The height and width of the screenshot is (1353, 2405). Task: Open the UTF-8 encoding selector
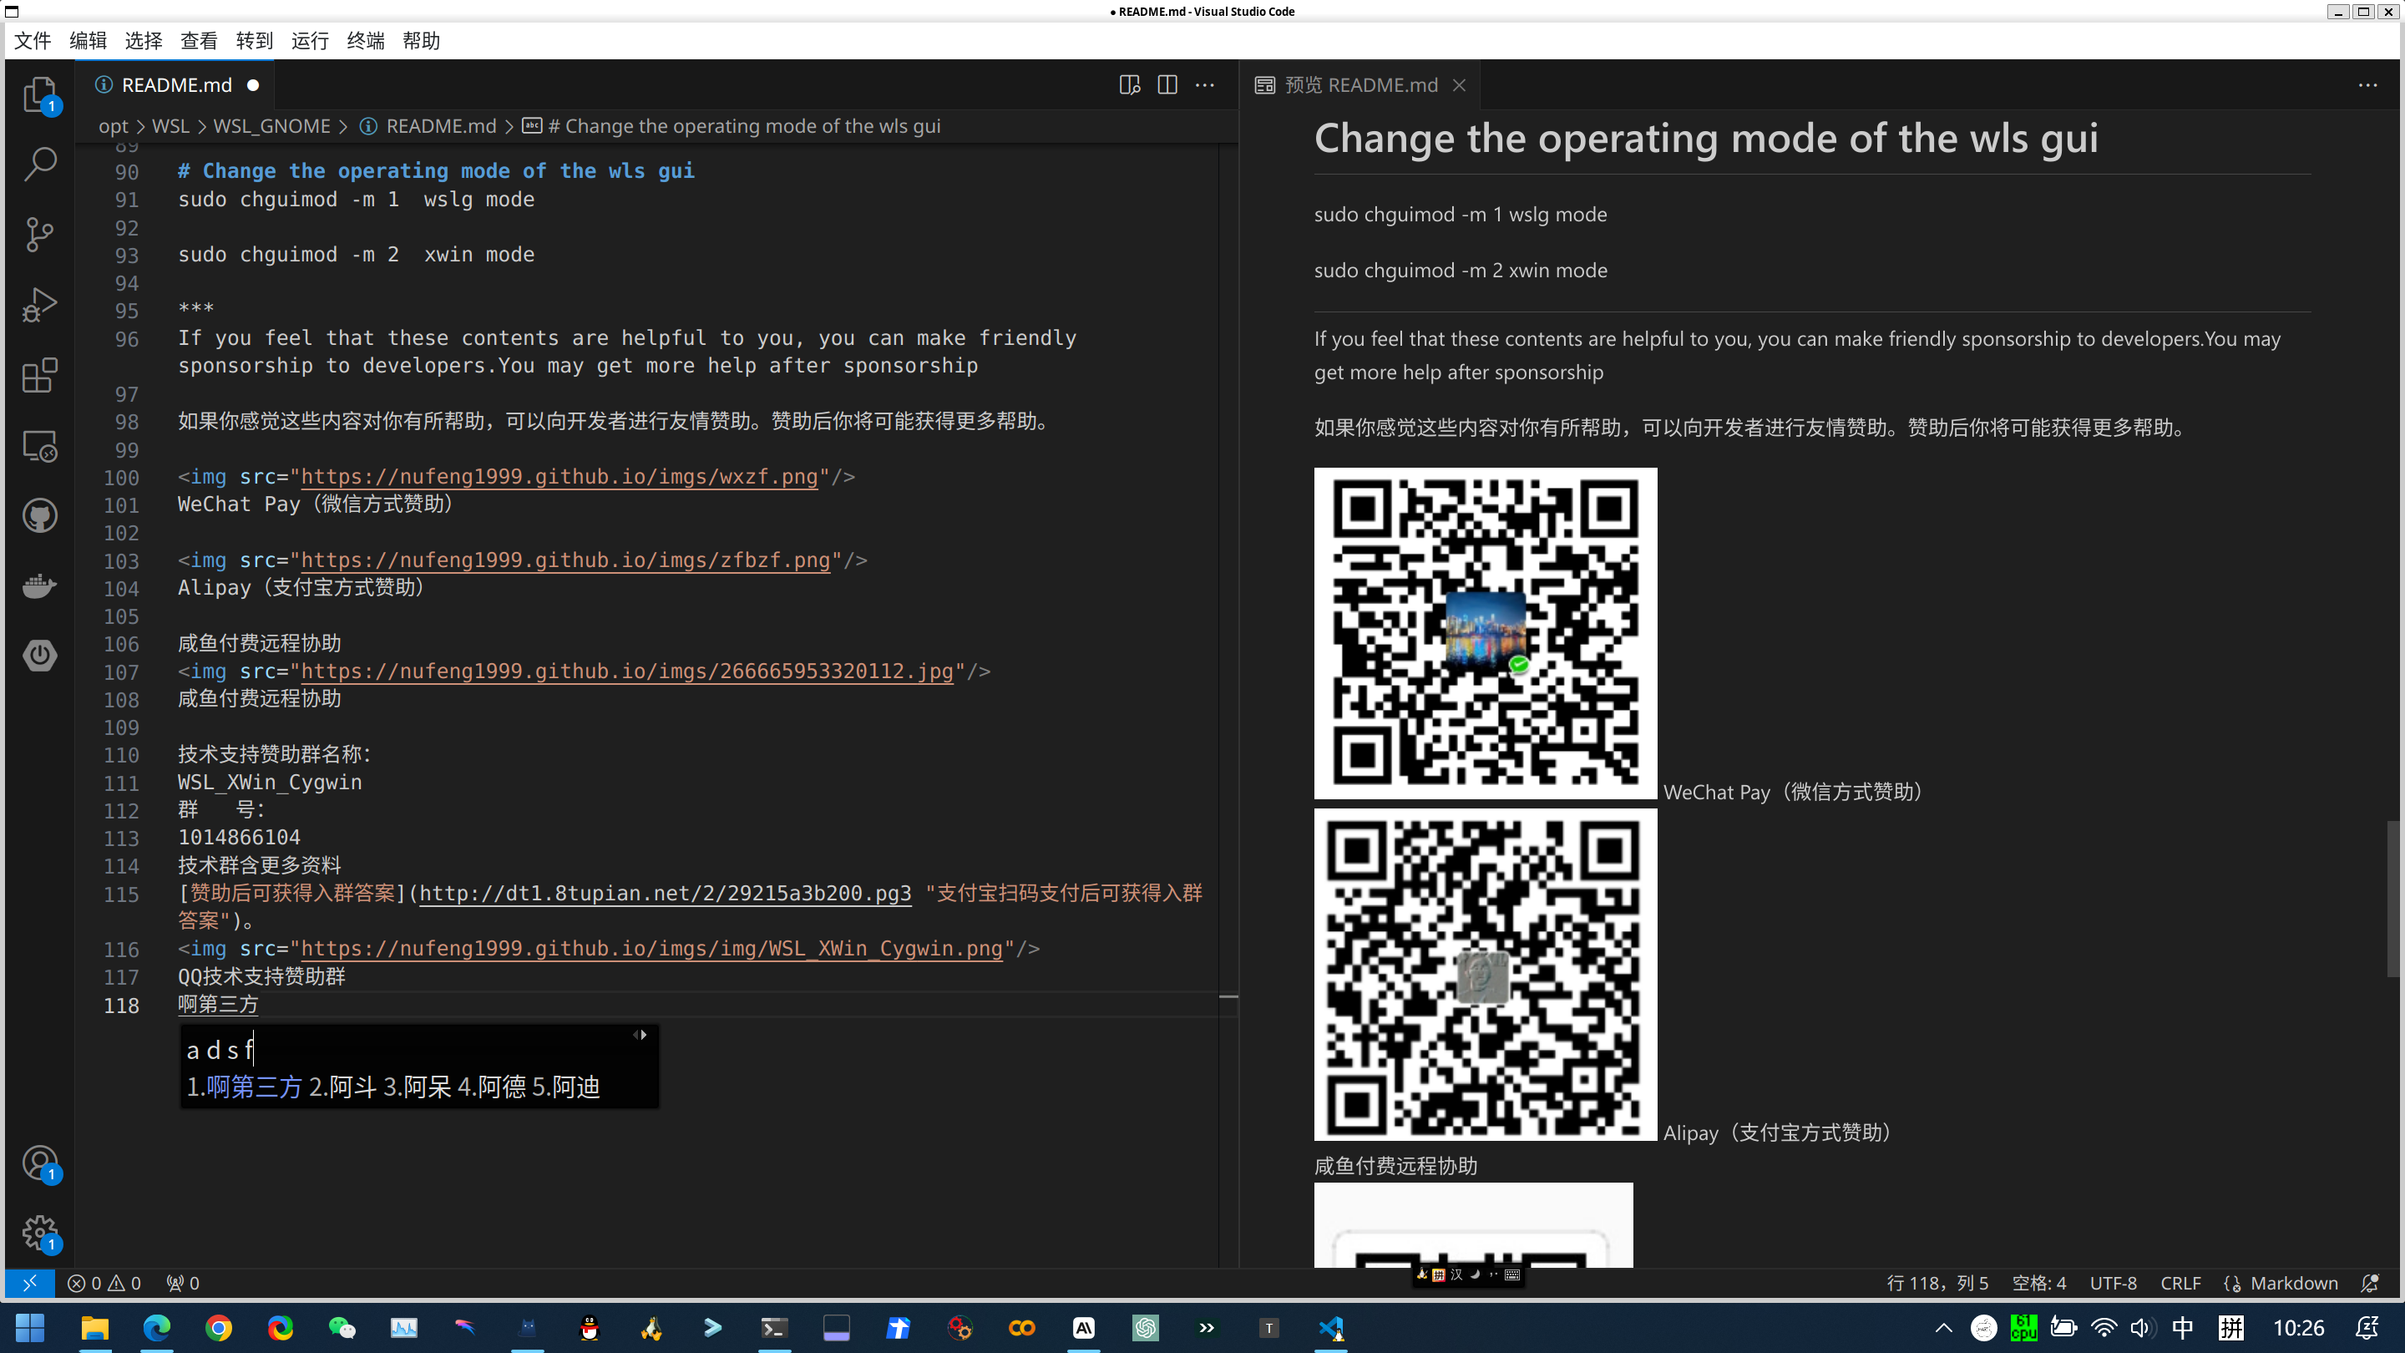click(2113, 1283)
